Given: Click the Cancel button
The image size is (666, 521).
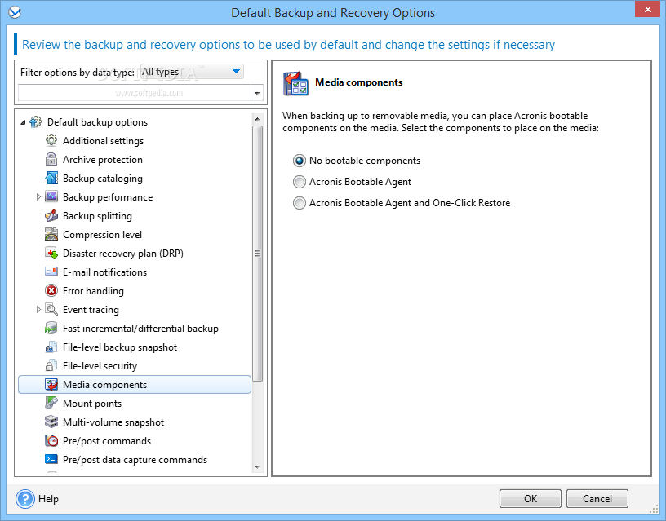Looking at the screenshot, I should tap(597, 498).
